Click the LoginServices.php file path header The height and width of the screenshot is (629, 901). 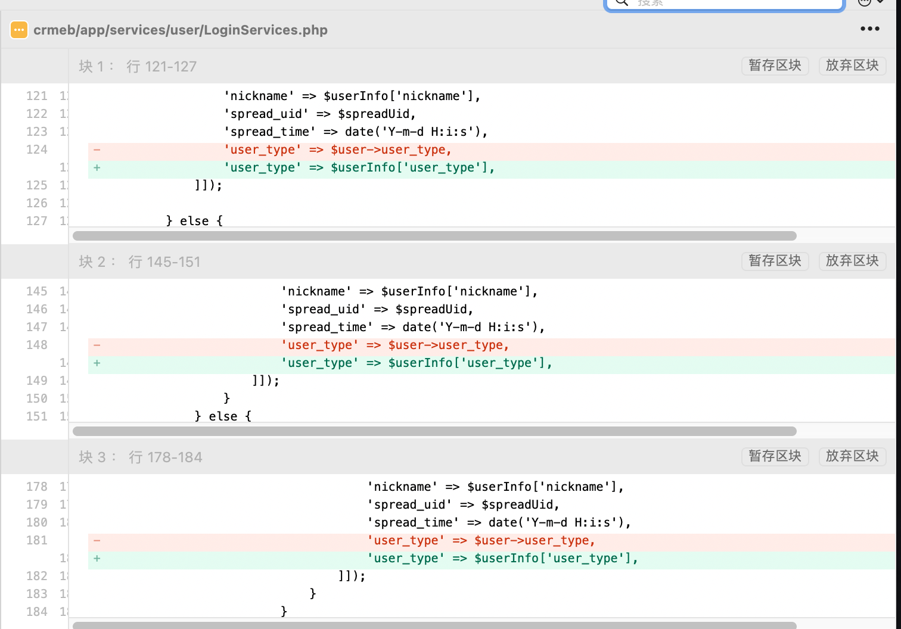point(180,30)
